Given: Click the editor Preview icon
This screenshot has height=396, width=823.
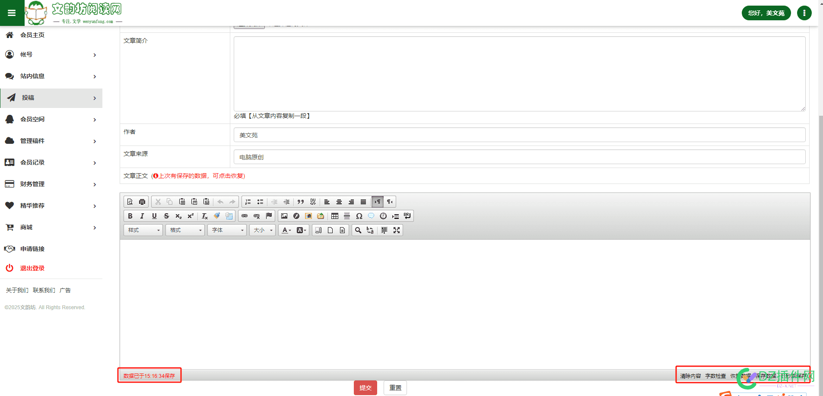Looking at the screenshot, I should point(130,202).
